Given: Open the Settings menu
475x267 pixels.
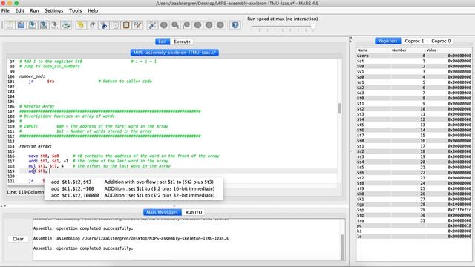Looking at the screenshot, I should (x=54, y=10).
